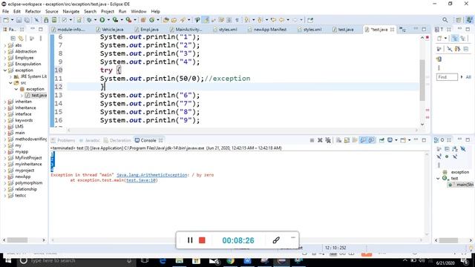
Task: Expand the Abstraction project node
Action: pyautogui.click(x=5, y=51)
